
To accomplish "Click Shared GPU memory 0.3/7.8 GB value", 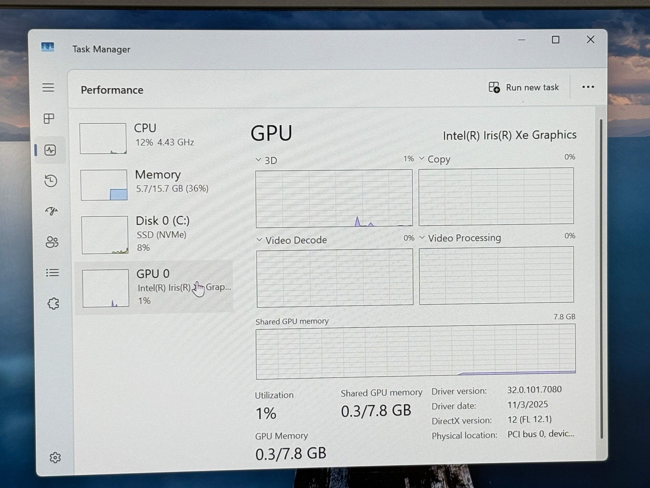I will 376,411.
